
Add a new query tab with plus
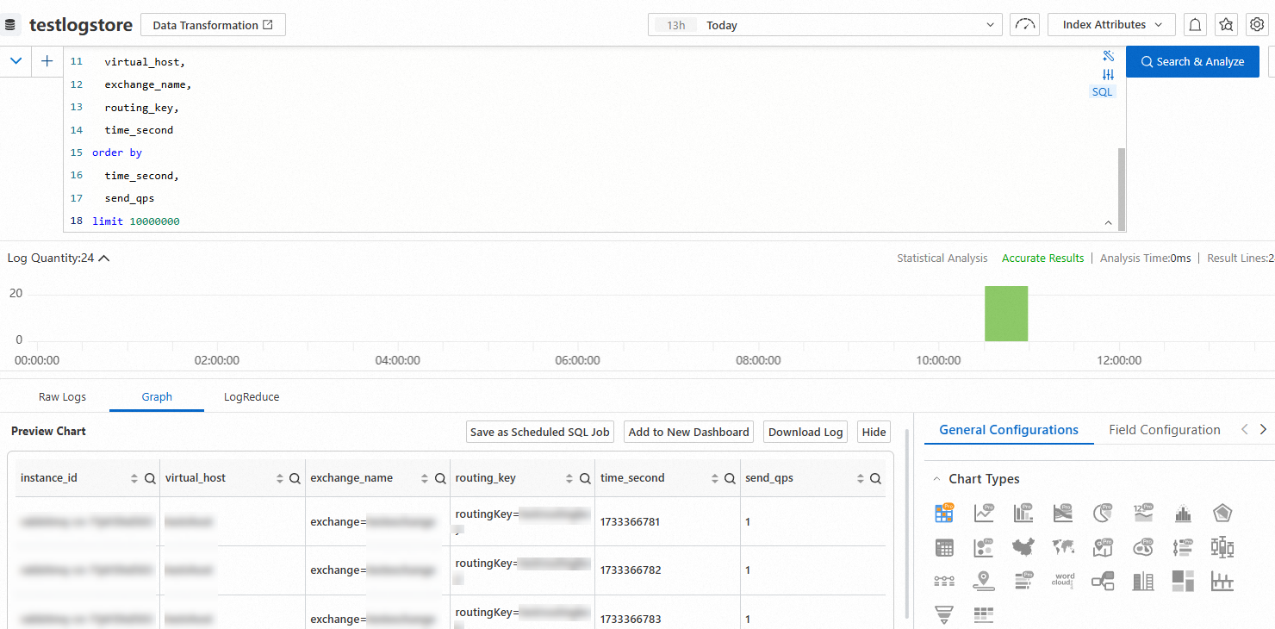47,61
